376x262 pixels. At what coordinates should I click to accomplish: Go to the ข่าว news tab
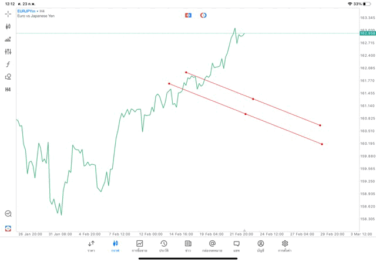pos(188,246)
